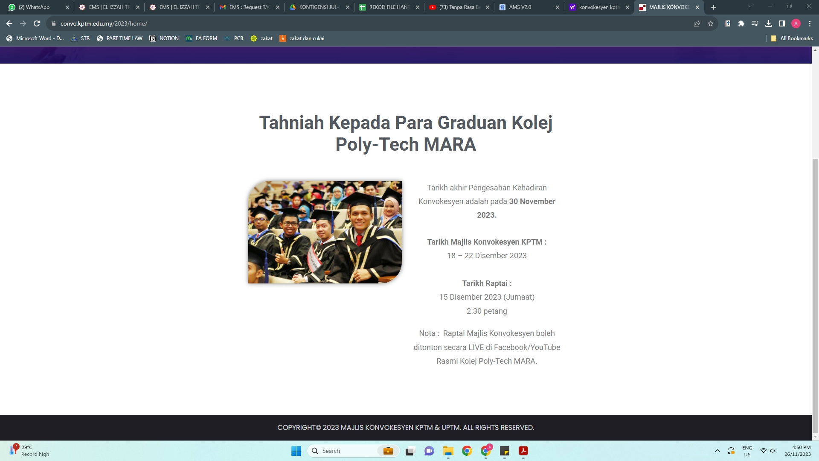Click the Tahniah Kepada Para Graduan heading
This screenshot has width=819, height=461.
point(406,133)
